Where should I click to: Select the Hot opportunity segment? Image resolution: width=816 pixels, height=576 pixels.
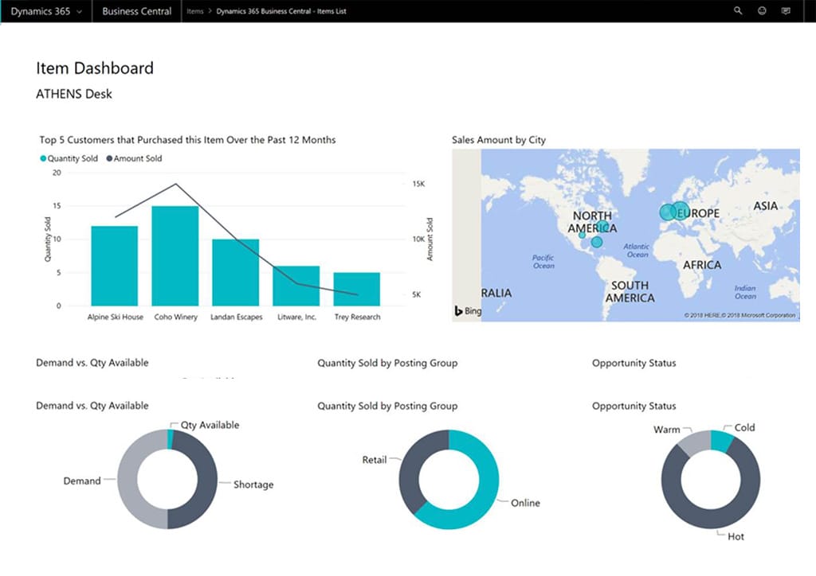[711, 520]
